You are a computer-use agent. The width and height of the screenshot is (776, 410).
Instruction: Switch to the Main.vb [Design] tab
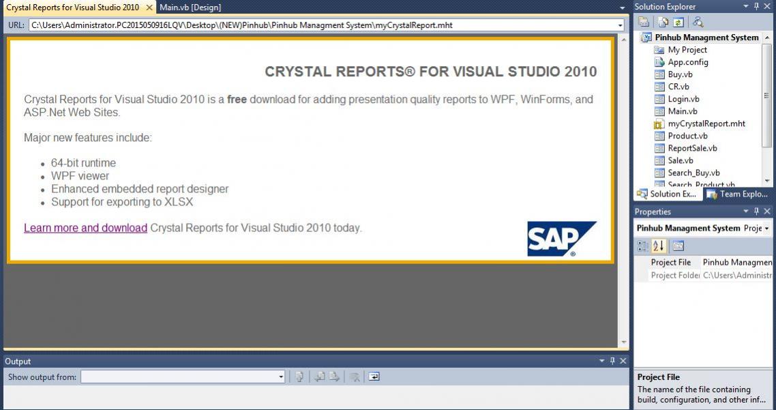[x=190, y=8]
